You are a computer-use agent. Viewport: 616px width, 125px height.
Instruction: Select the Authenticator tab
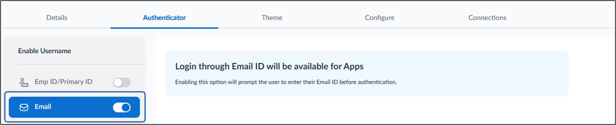click(x=164, y=17)
